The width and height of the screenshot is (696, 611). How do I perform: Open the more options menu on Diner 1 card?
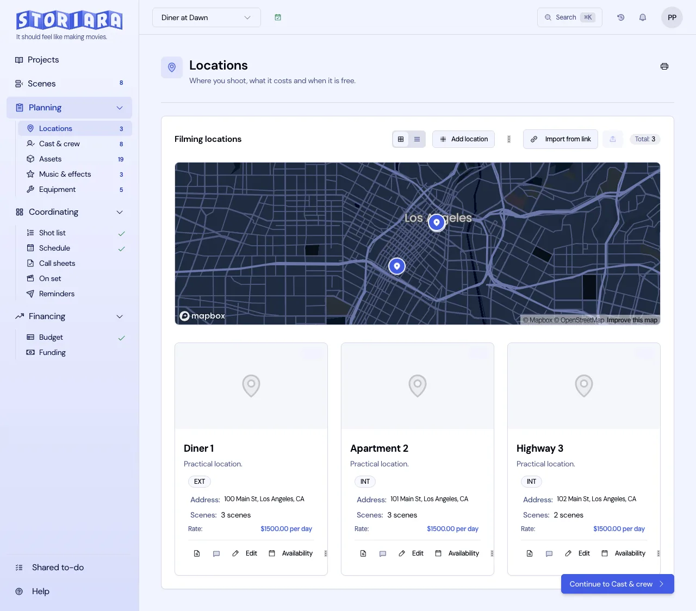click(326, 553)
